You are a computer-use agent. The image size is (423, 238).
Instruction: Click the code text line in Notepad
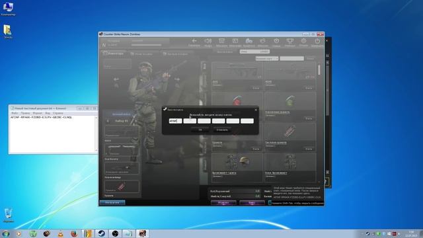[41, 118]
